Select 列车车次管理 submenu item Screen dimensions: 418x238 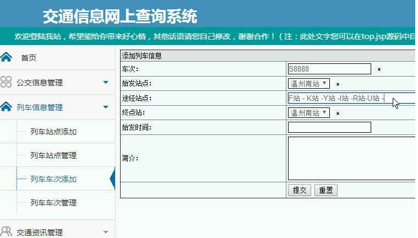point(53,203)
